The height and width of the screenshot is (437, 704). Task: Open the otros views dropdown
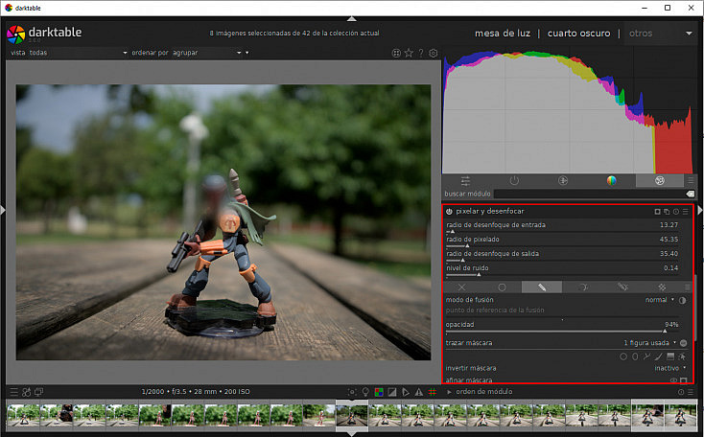661,34
